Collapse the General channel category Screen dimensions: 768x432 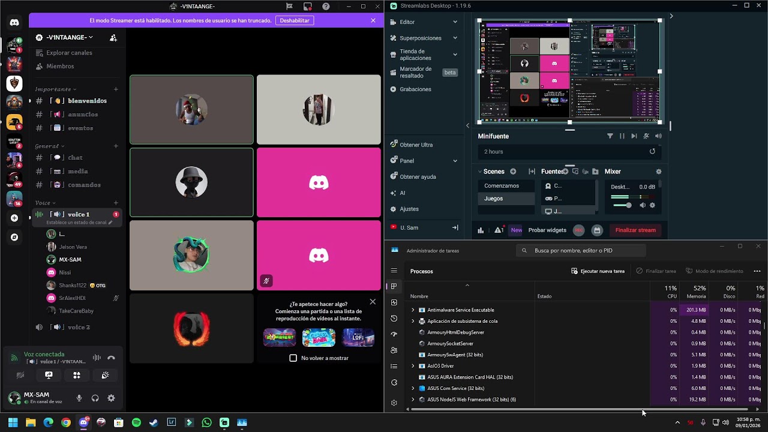[50, 146]
